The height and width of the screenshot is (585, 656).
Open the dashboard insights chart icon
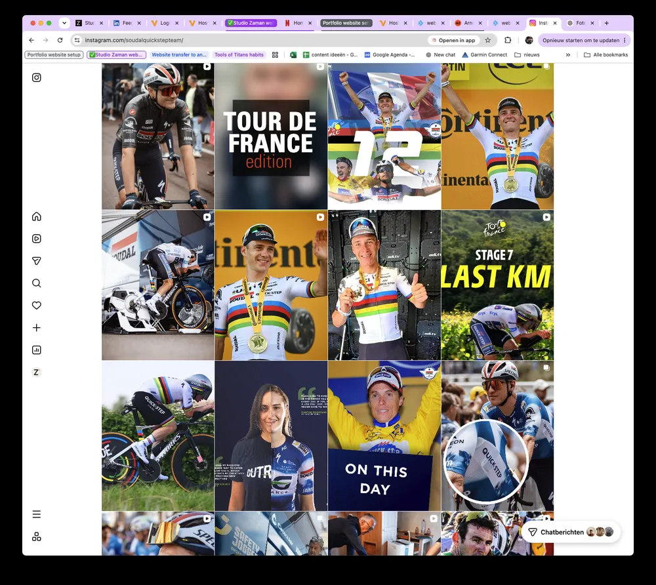coord(36,350)
